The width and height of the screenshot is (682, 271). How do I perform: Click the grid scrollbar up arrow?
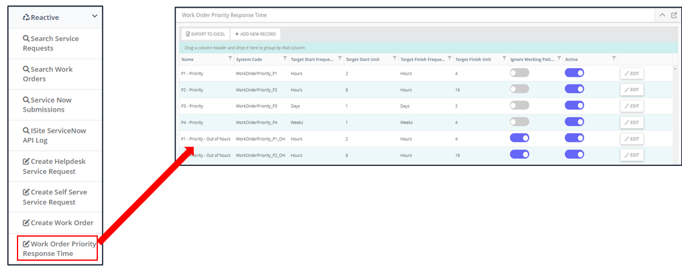pos(675,69)
